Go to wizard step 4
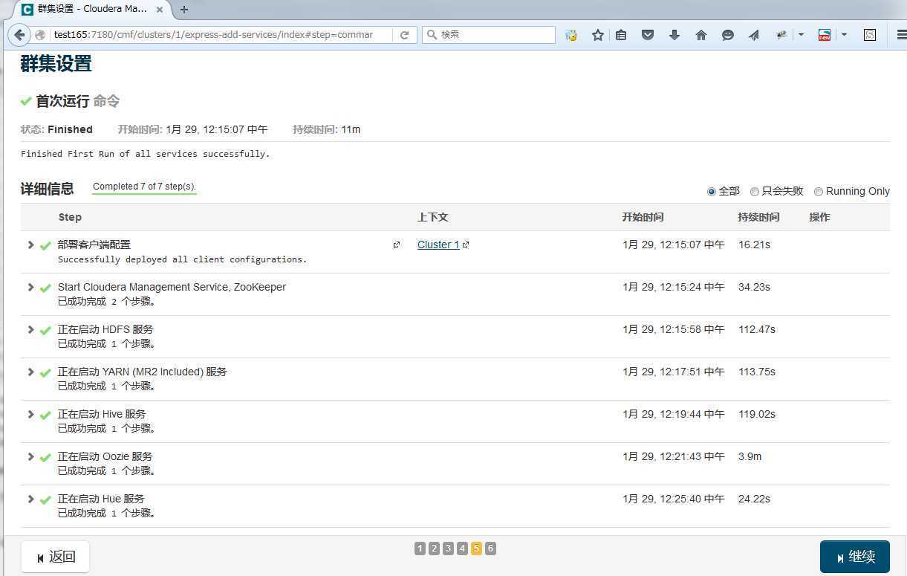 pos(462,549)
